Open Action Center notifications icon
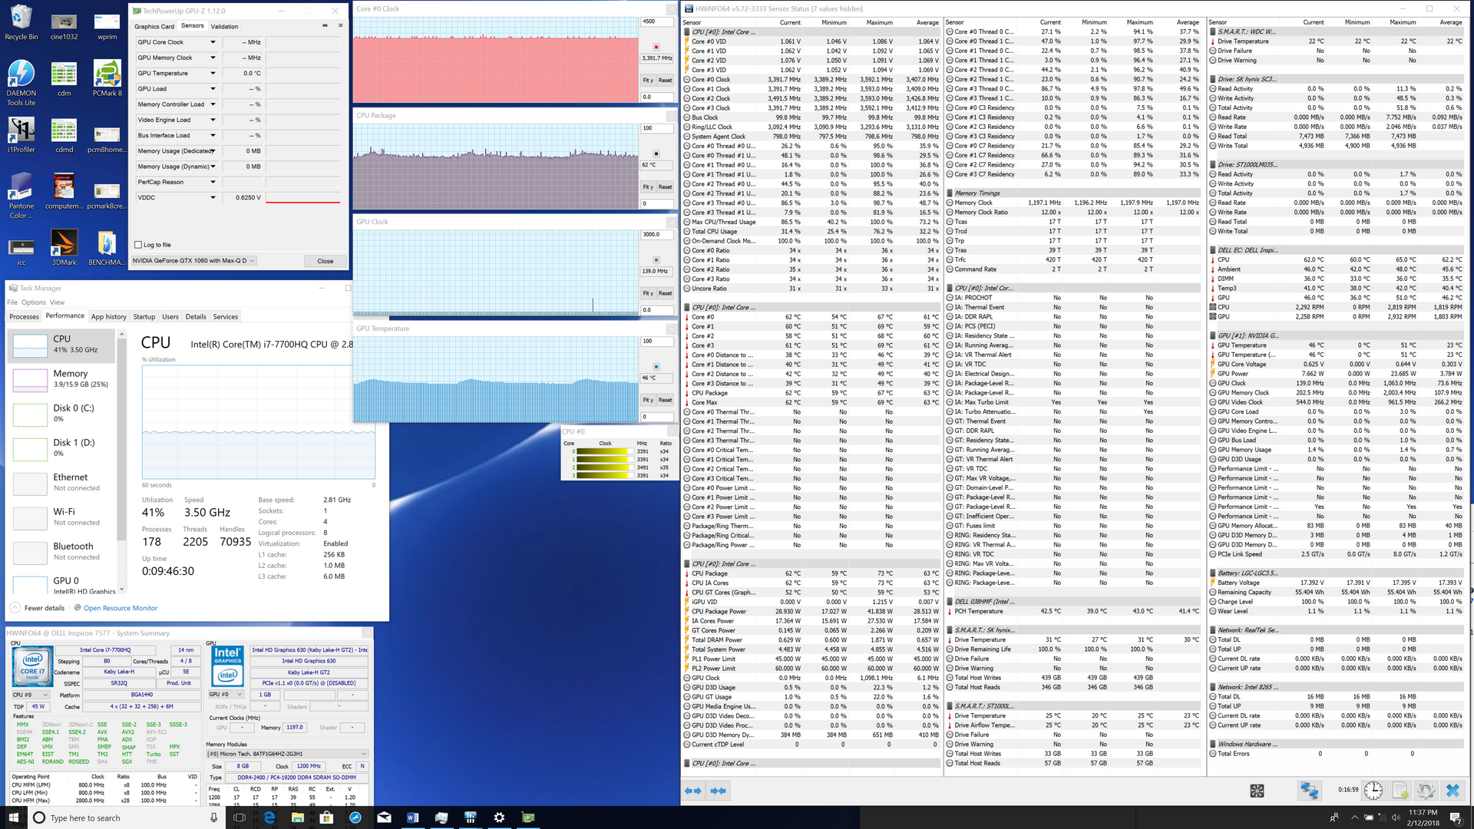This screenshot has width=1474, height=829. pos(1455,817)
